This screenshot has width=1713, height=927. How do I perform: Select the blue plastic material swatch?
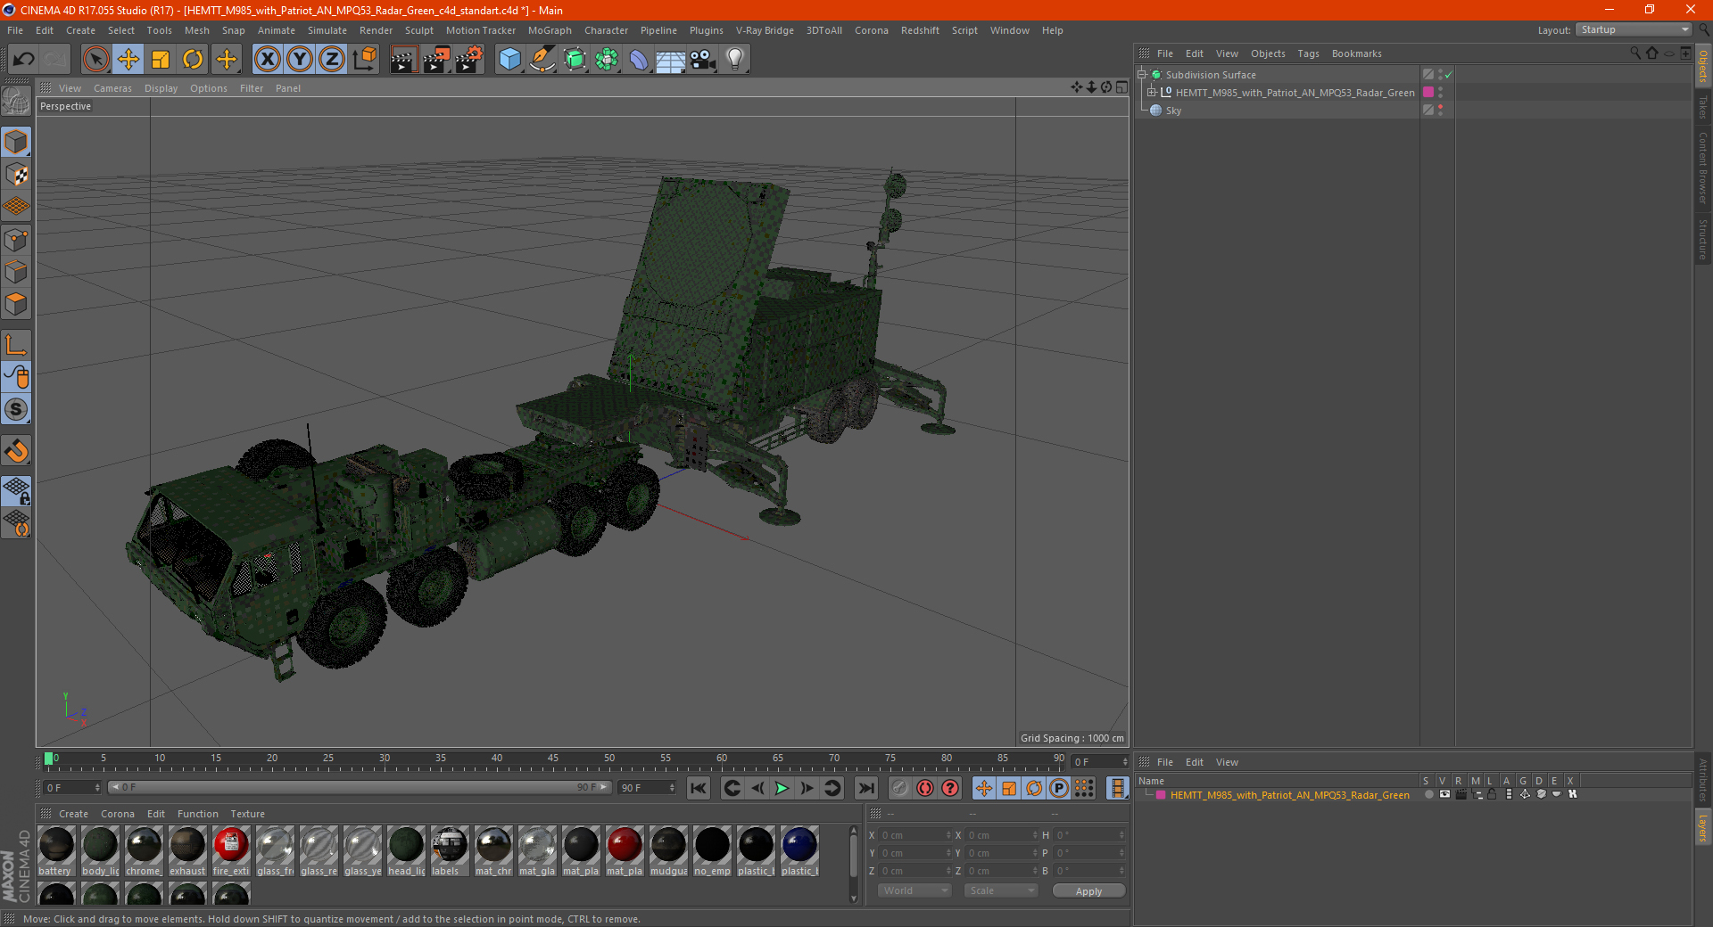[x=799, y=850]
